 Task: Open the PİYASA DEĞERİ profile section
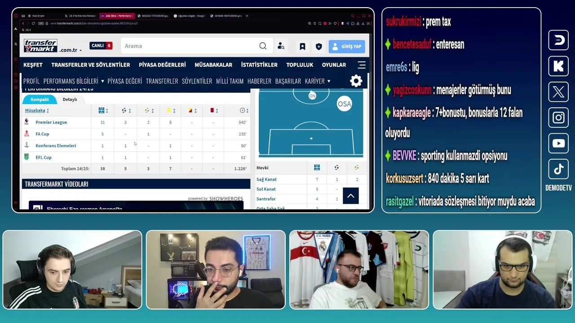(x=124, y=81)
